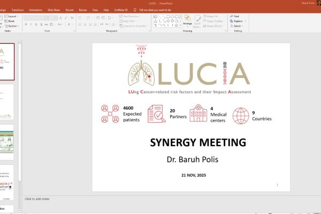The image size is (321, 214).
Task: Select the Right Arrow block shape
Action: pyautogui.click(x=168, y=21)
